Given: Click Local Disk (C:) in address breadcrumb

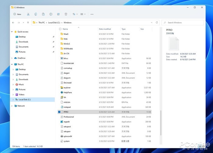Looking at the screenshot, I should pos(54,23).
